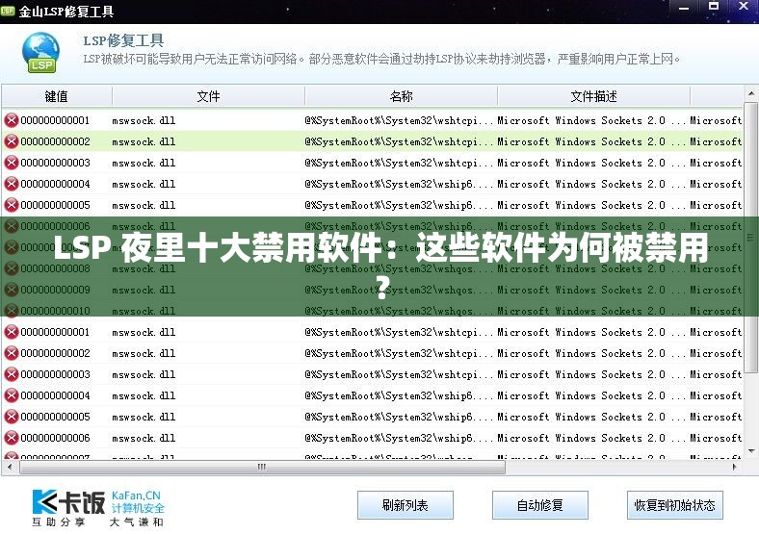Viewport: 759px width, 534px height.
Task: Click the 恢复到初始状态 button
Action: pos(675,505)
